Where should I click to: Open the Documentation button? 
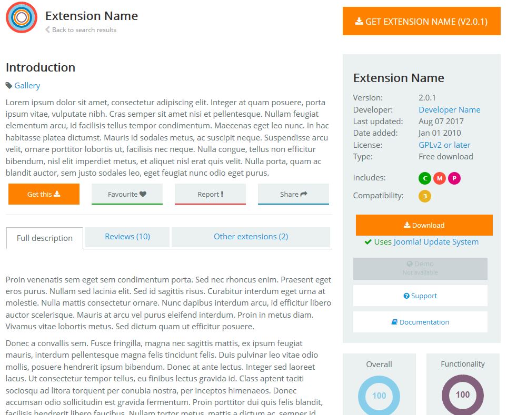point(420,322)
